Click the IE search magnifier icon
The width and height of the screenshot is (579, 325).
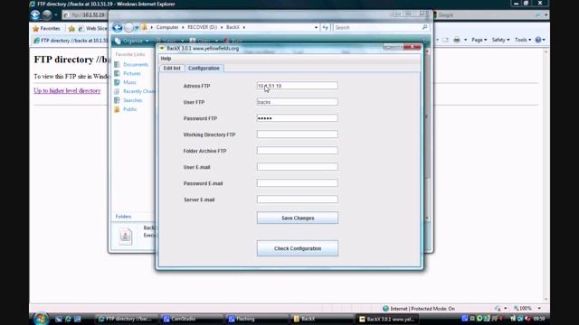pyautogui.click(x=538, y=15)
